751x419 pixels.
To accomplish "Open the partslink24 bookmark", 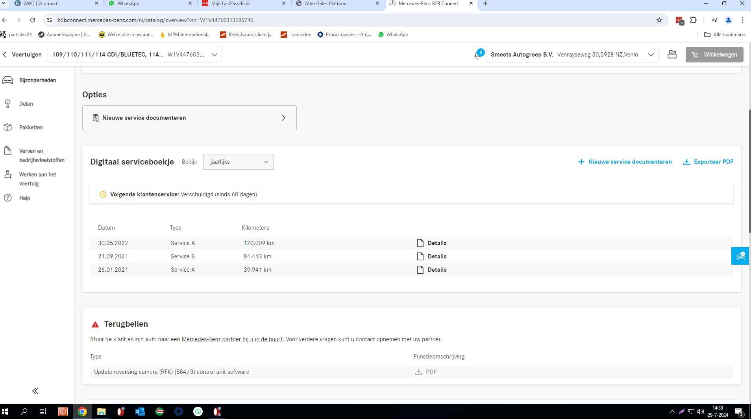I will [x=17, y=35].
